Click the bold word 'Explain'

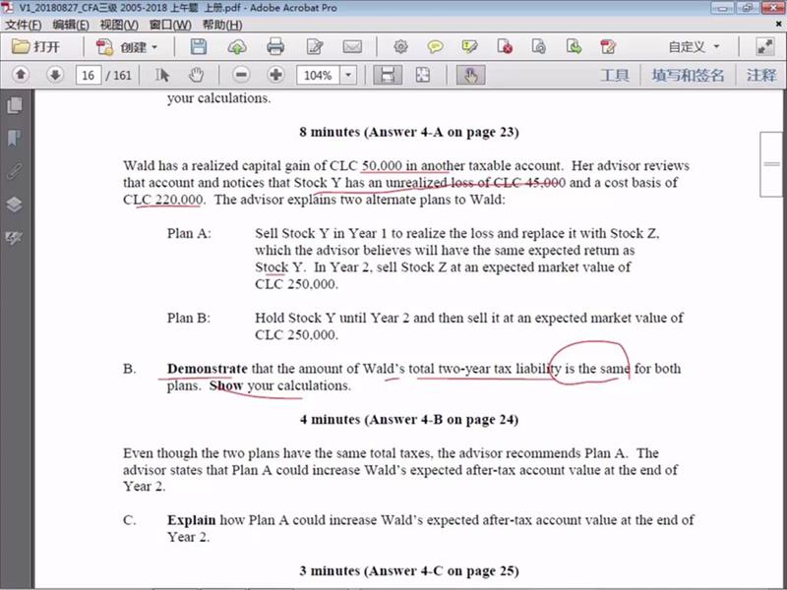tap(192, 520)
